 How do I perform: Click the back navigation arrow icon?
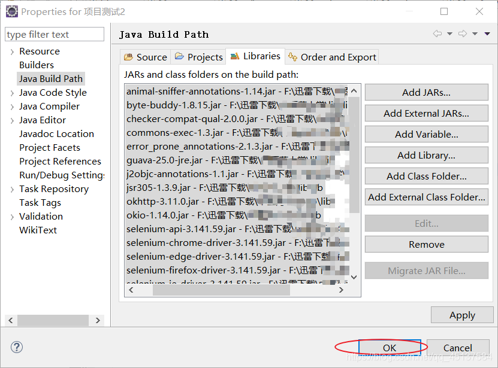(x=437, y=34)
